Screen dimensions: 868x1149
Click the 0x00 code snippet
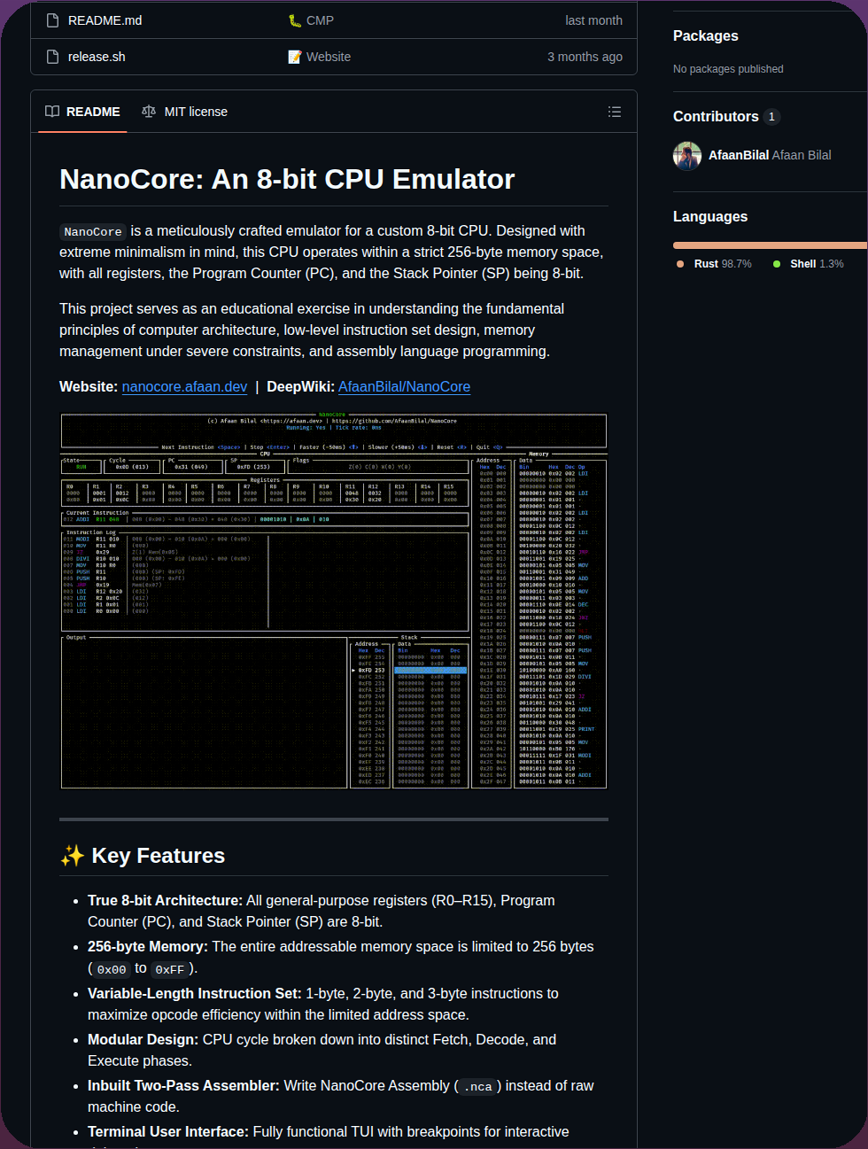pyautogui.click(x=112, y=969)
